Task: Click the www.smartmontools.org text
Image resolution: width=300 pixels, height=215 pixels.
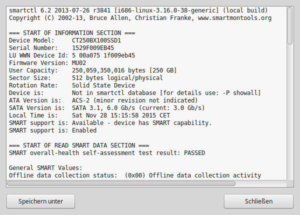Action: [234, 18]
